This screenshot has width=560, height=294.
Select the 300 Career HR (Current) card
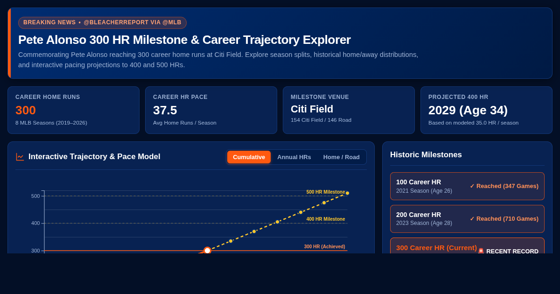click(x=467, y=246)
